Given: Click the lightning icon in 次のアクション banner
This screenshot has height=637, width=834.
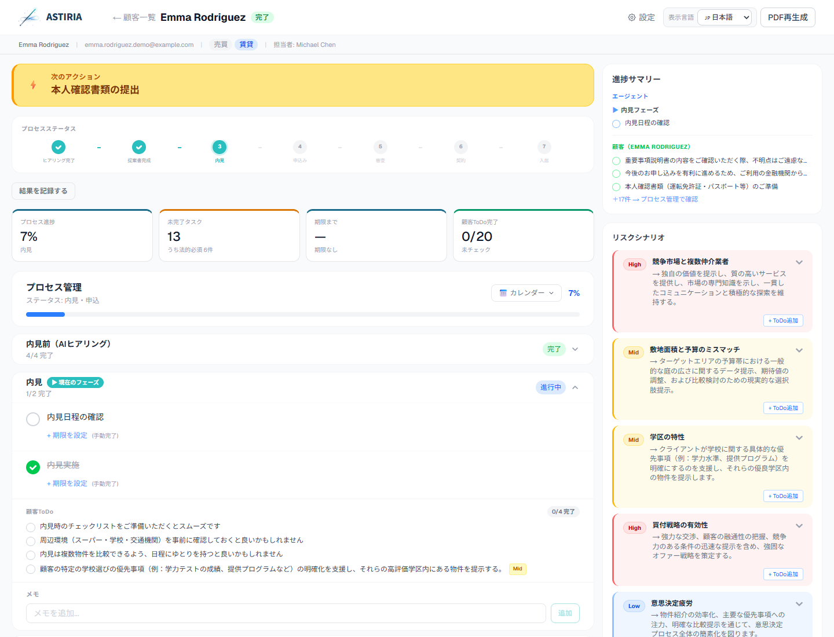Looking at the screenshot, I should click(x=32, y=85).
